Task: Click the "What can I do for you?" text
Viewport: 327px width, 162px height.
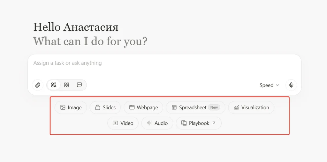Action: click(x=90, y=41)
